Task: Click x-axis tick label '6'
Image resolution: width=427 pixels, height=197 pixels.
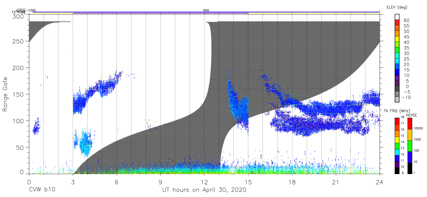Action: [x=116, y=182]
